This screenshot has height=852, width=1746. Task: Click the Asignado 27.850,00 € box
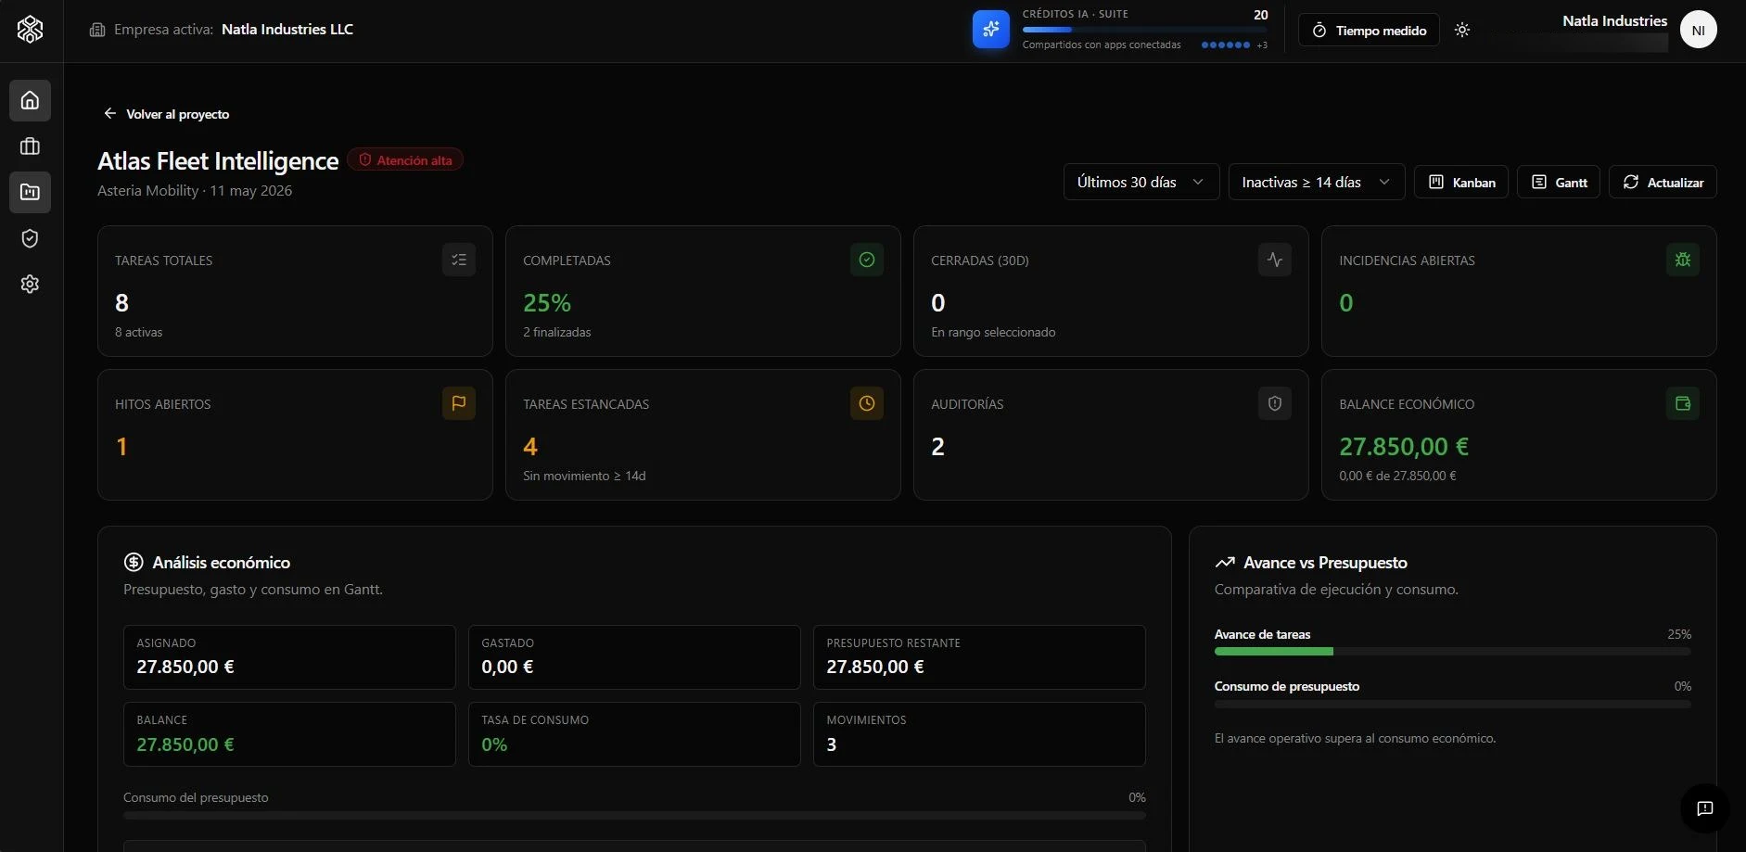tap(289, 657)
